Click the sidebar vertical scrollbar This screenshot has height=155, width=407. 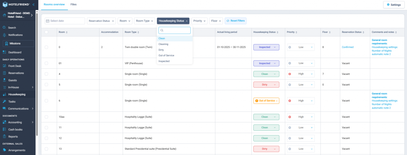(37, 74)
